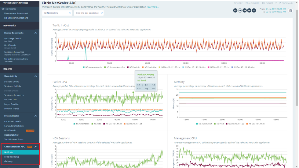Open the Sessions Count report
299x168 pixels.
[11, 82]
